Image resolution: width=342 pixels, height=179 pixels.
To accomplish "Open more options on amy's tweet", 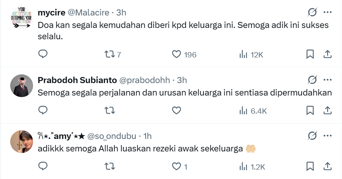I will [x=328, y=136].
